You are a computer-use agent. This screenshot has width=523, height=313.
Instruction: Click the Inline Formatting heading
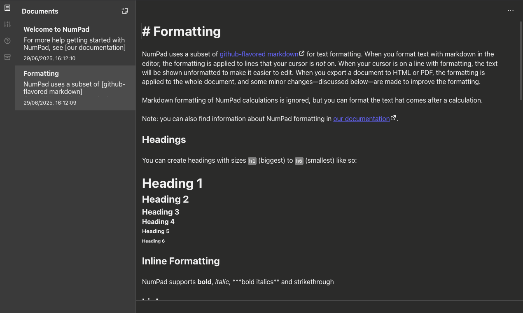pos(181,261)
